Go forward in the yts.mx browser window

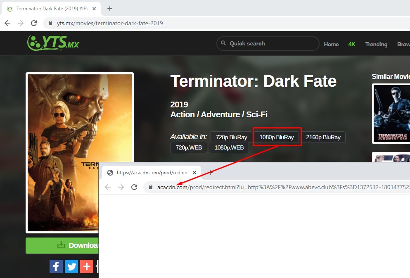[21, 23]
